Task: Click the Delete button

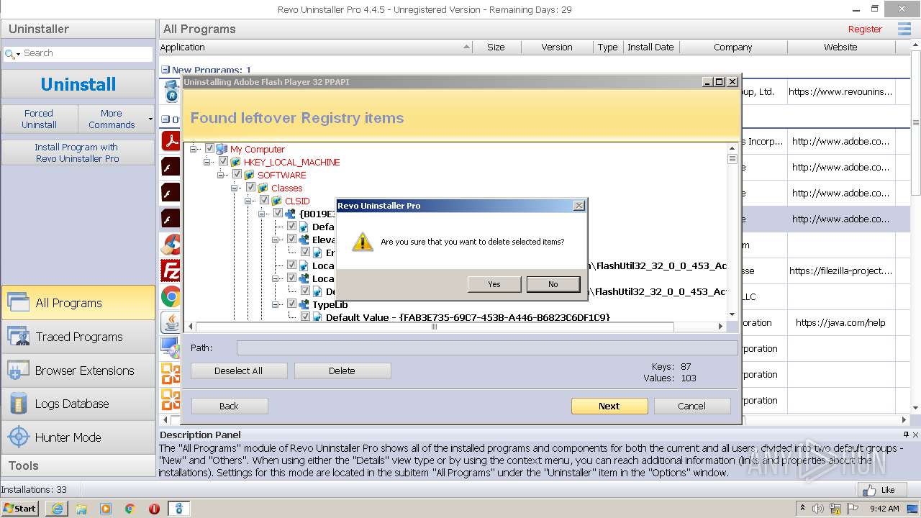Action: [342, 371]
